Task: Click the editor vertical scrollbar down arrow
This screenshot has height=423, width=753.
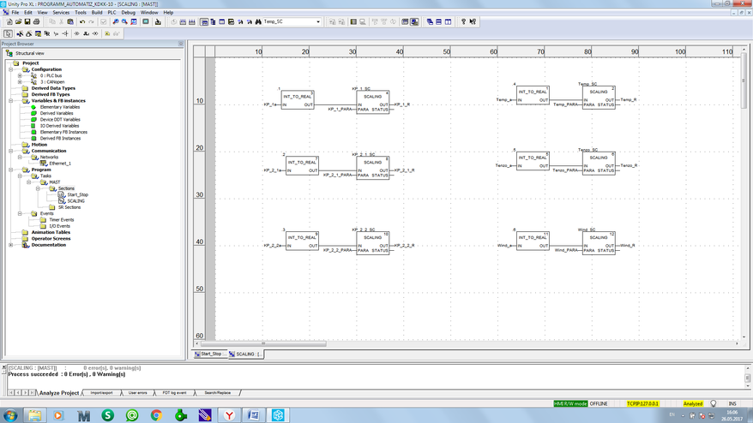Action: (744, 337)
